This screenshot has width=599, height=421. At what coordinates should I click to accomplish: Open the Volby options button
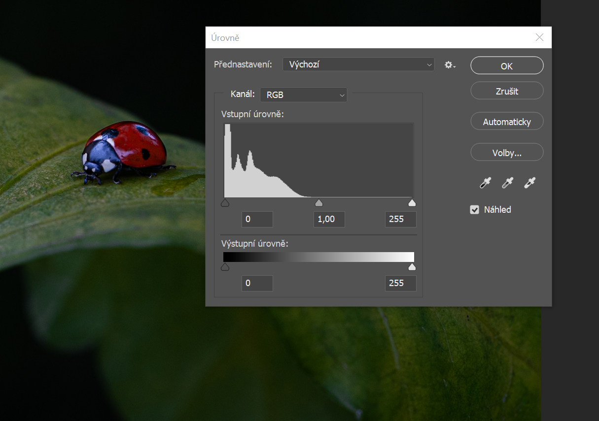click(507, 153)
